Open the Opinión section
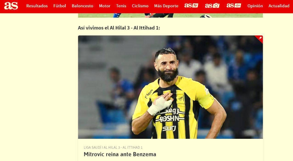This screenshot has height=161, width=293. (255, 6)
